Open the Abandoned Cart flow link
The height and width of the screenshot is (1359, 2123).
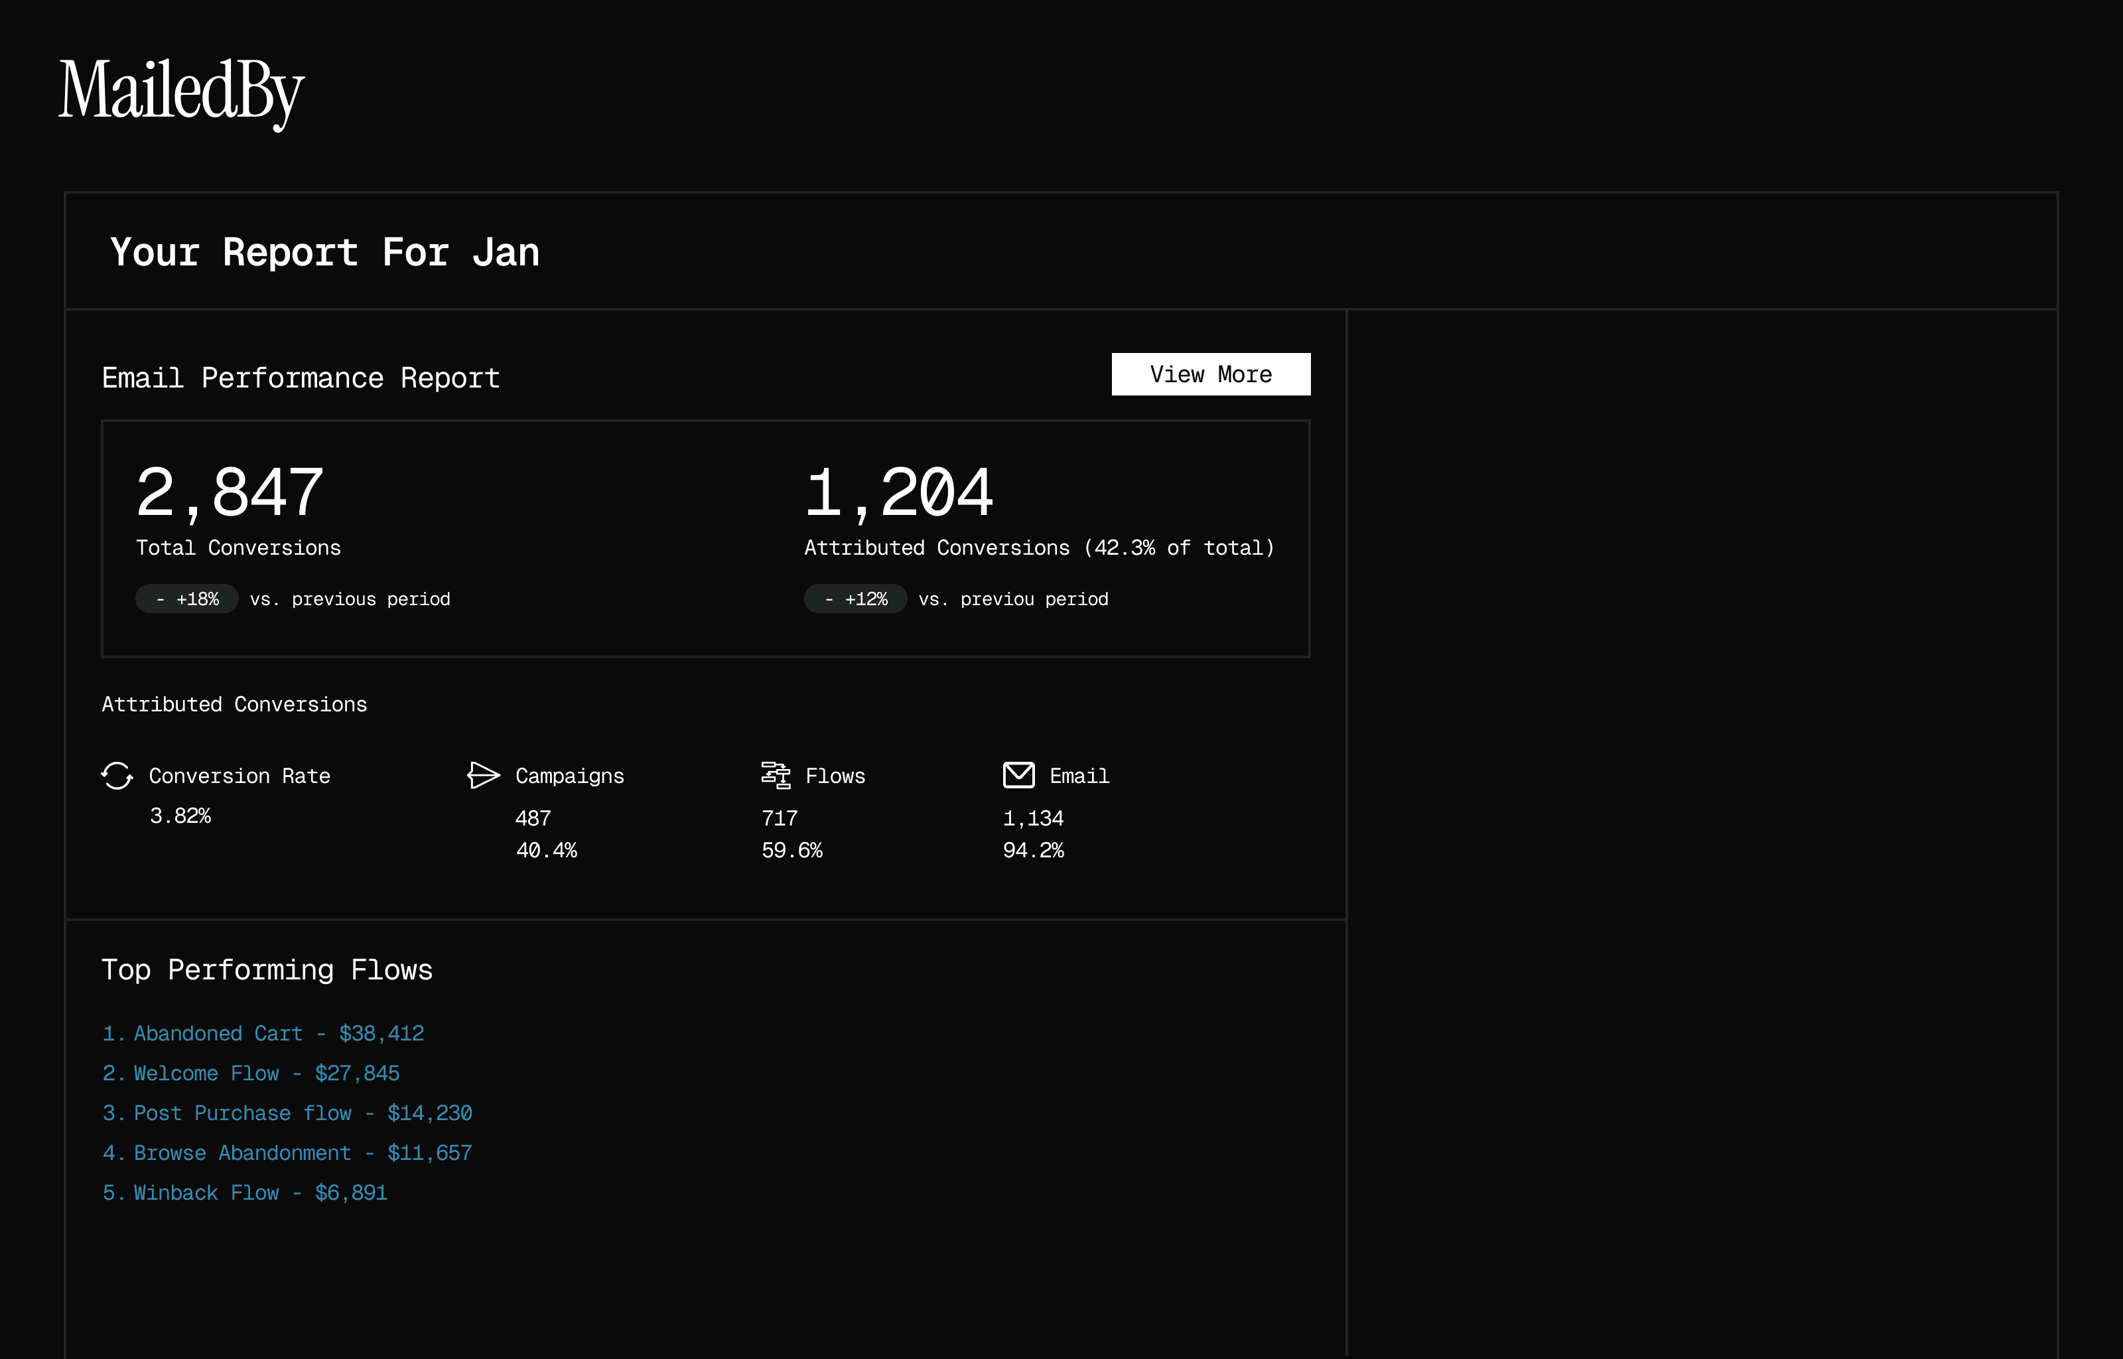[263, 1033]
